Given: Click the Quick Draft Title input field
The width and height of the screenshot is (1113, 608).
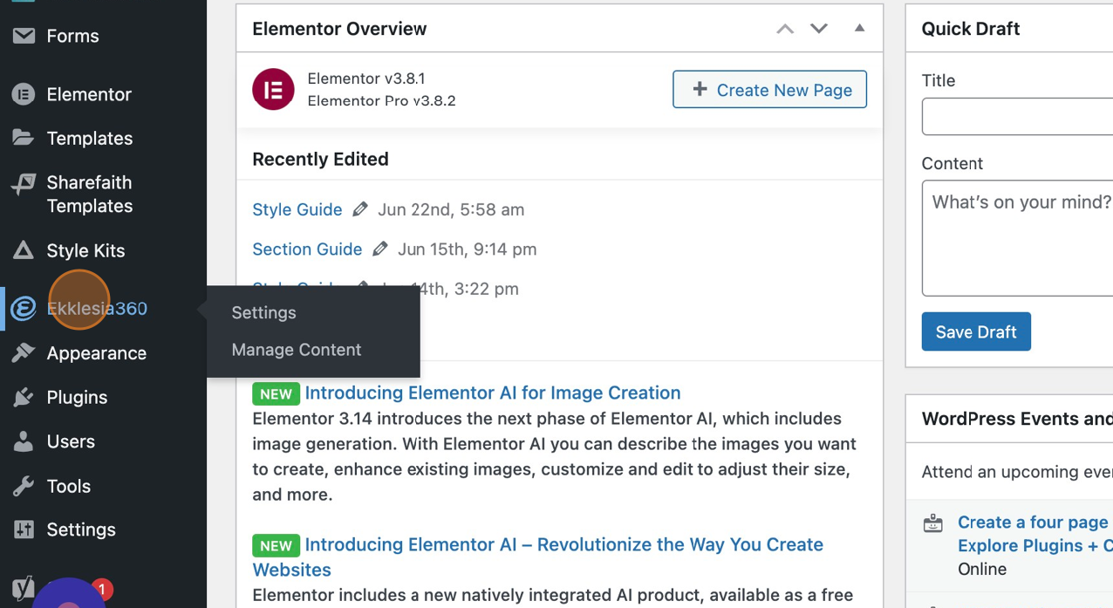Looking at the screenshot, I should [1017, 117].
